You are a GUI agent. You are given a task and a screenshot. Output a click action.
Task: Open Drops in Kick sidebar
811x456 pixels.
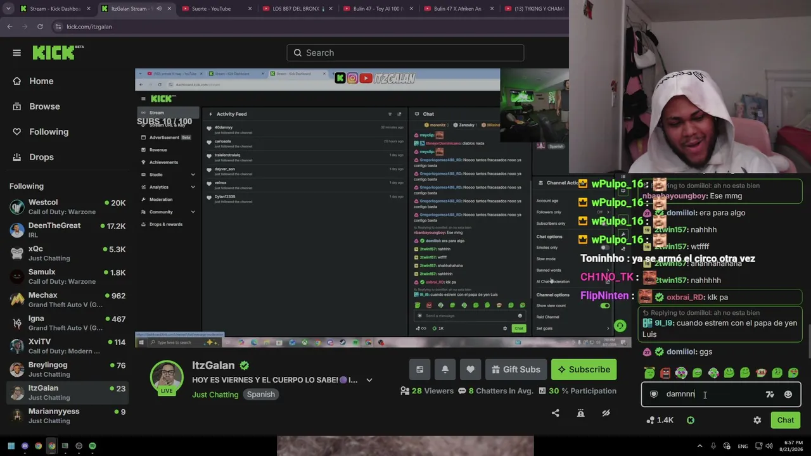click(x=41, y=157)
